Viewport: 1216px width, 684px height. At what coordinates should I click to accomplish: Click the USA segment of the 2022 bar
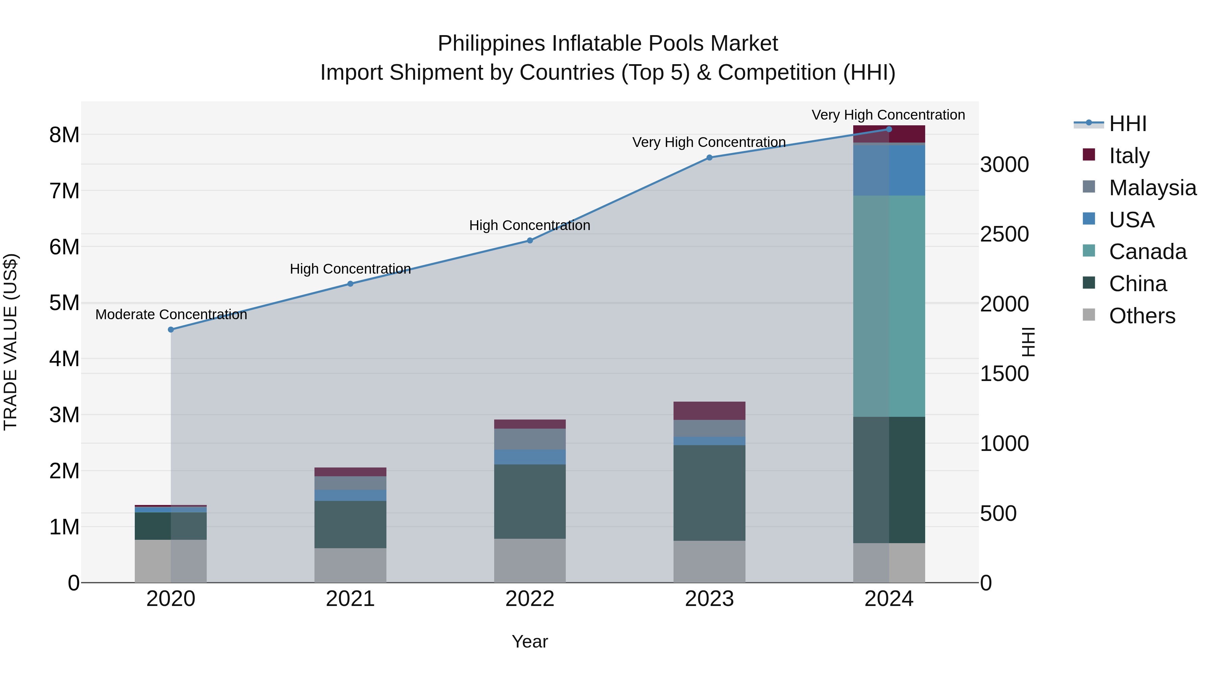click(530, 457)
